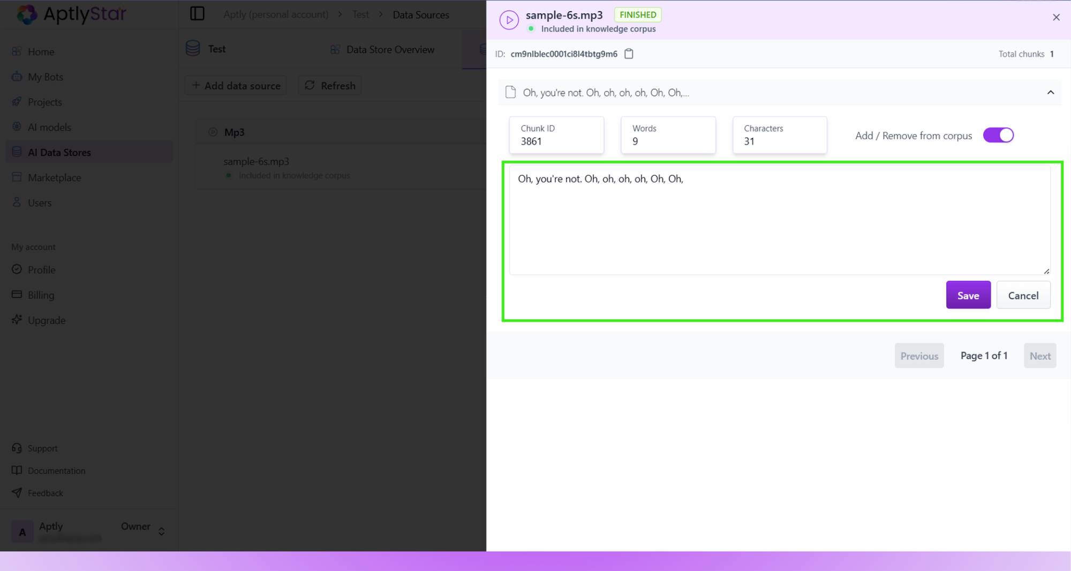Click the Billing card icon
Screen dimensions: 1071x571
click(x=17, y=294)
